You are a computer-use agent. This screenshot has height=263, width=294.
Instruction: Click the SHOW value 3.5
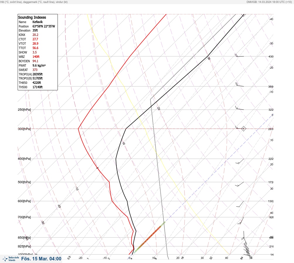tap(35, 52)
